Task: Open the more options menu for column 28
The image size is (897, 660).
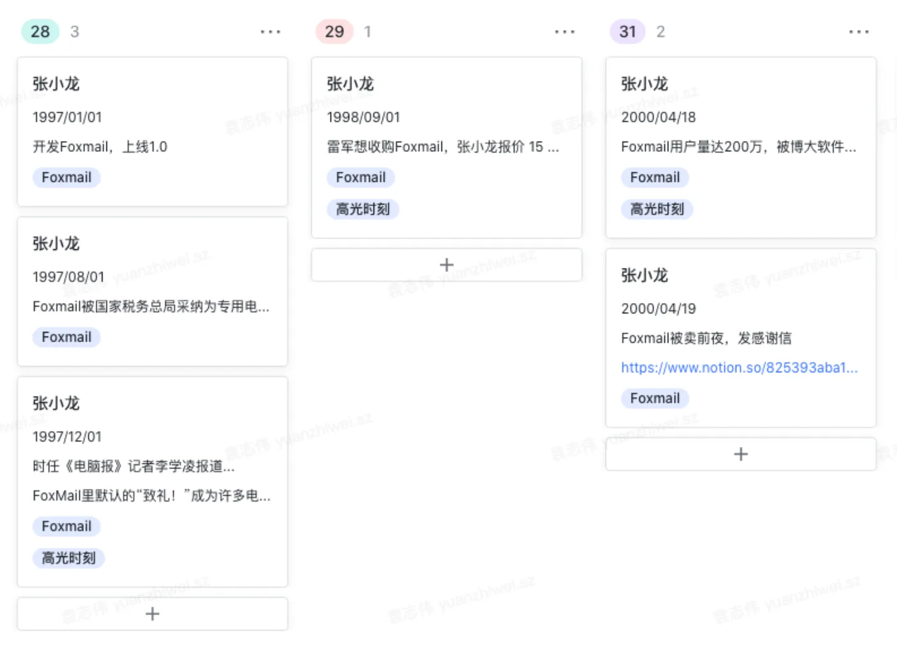Action: tap(270, 31)
